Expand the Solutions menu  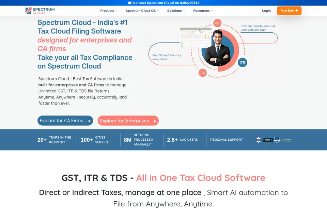(x=176, y=11)
